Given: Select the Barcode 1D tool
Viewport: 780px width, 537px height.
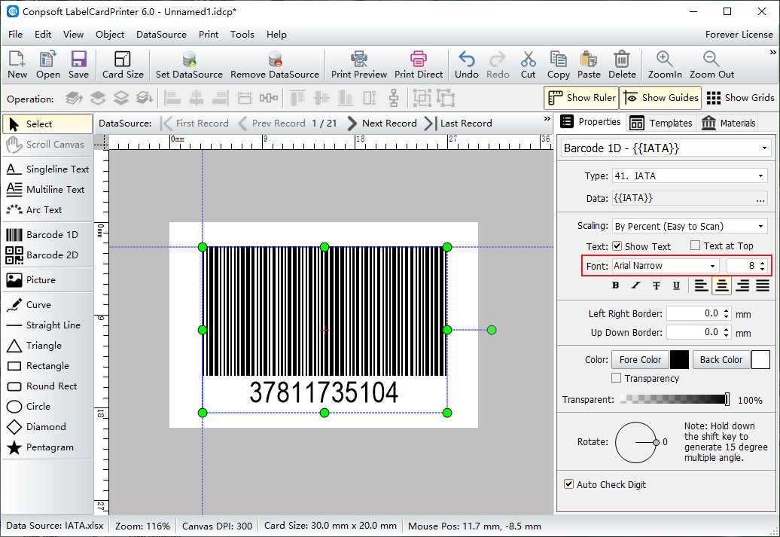Looking at the screenshot, I should tap(47, 234).
